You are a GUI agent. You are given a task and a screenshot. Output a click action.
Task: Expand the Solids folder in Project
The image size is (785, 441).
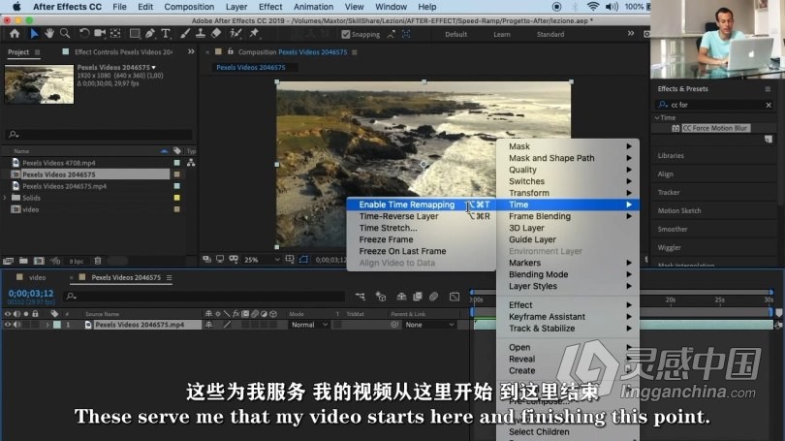[x=5, y=198]
